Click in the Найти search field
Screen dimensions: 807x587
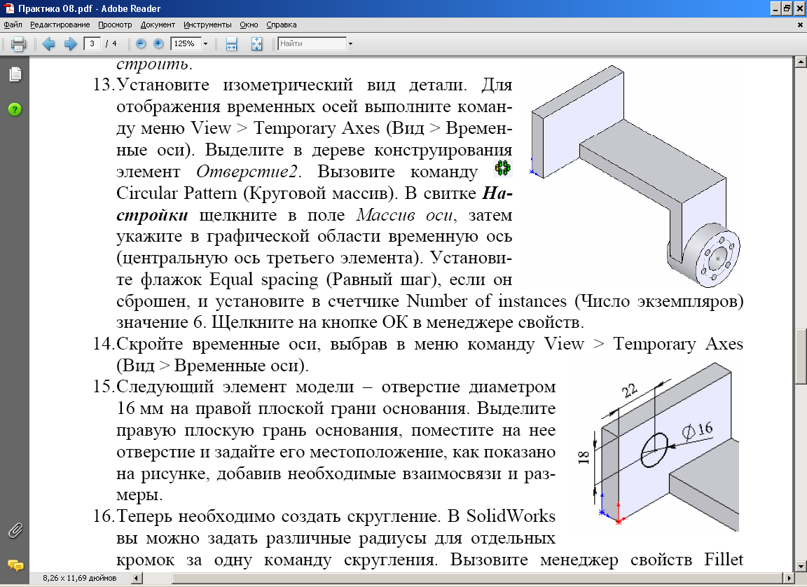tap(311, 44)
